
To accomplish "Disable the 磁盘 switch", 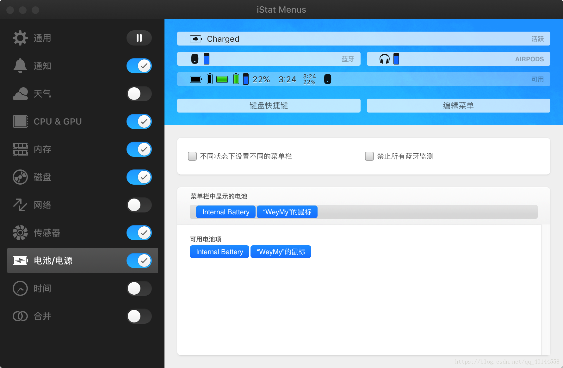I will pos(139,177).
